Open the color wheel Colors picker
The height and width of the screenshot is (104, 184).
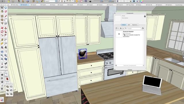pos(142,1)
